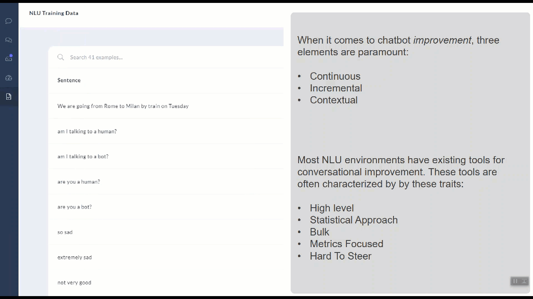Click the magnifier search icon
The image size is (533, 299).
61,57
